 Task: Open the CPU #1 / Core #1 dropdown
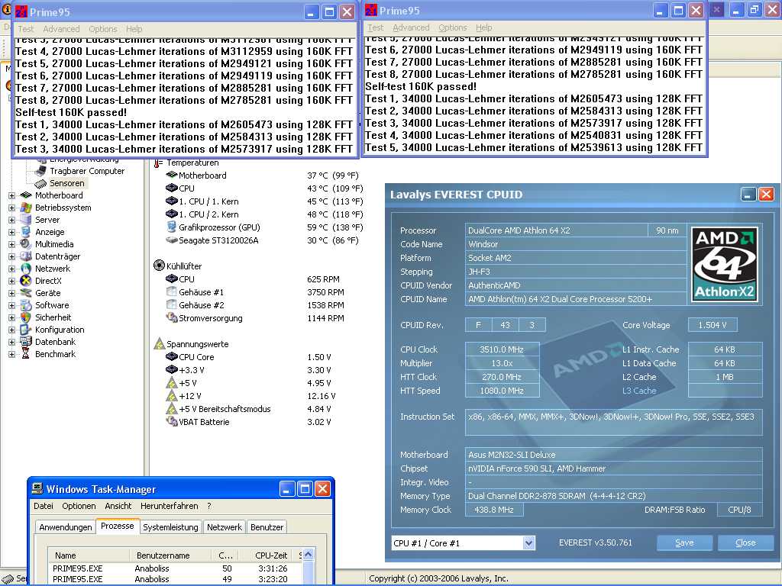coord(528,543)
